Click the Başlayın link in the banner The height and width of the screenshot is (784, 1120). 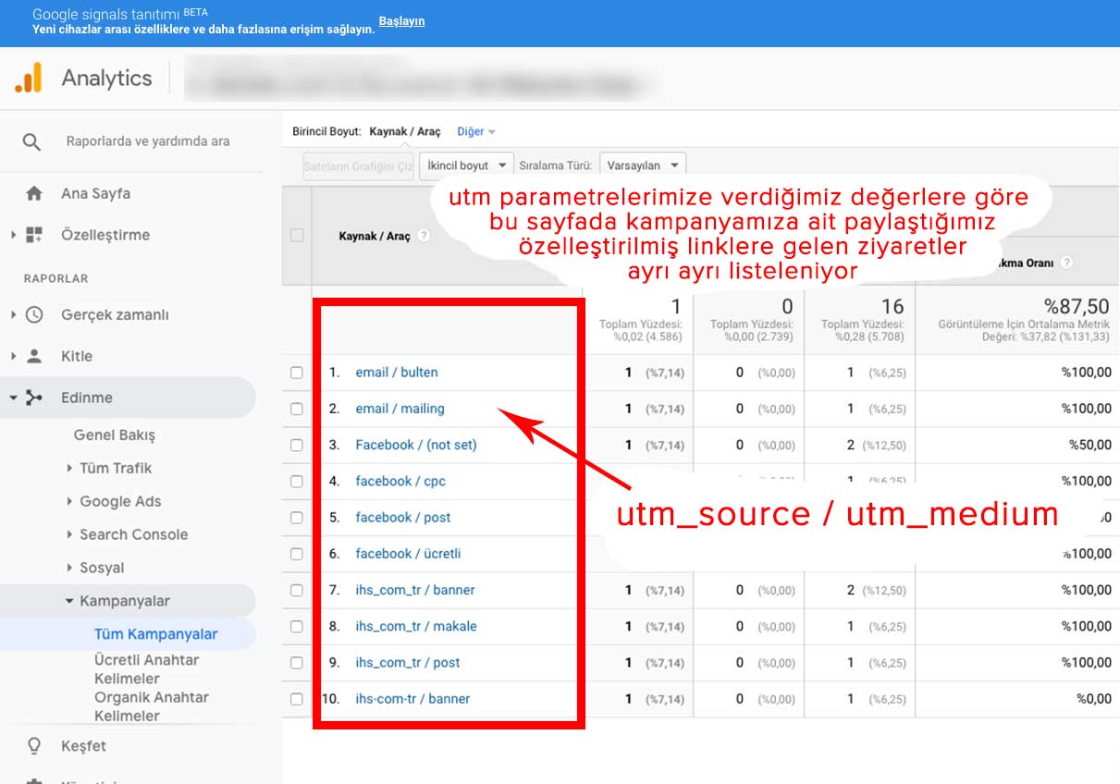(x=401, y=21)
